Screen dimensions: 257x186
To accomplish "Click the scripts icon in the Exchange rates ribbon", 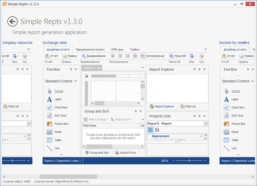I will [202, 56].
